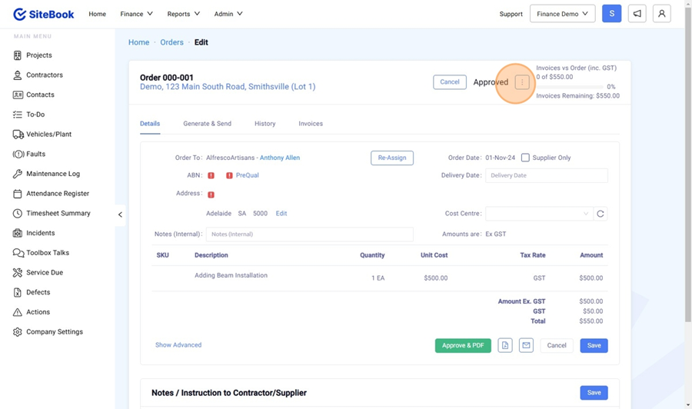
Task: Open the user profile icon
Action: [x=661, y=14]
